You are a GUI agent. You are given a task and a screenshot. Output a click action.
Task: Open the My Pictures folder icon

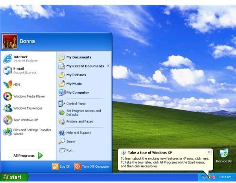(x=62, y=75)
